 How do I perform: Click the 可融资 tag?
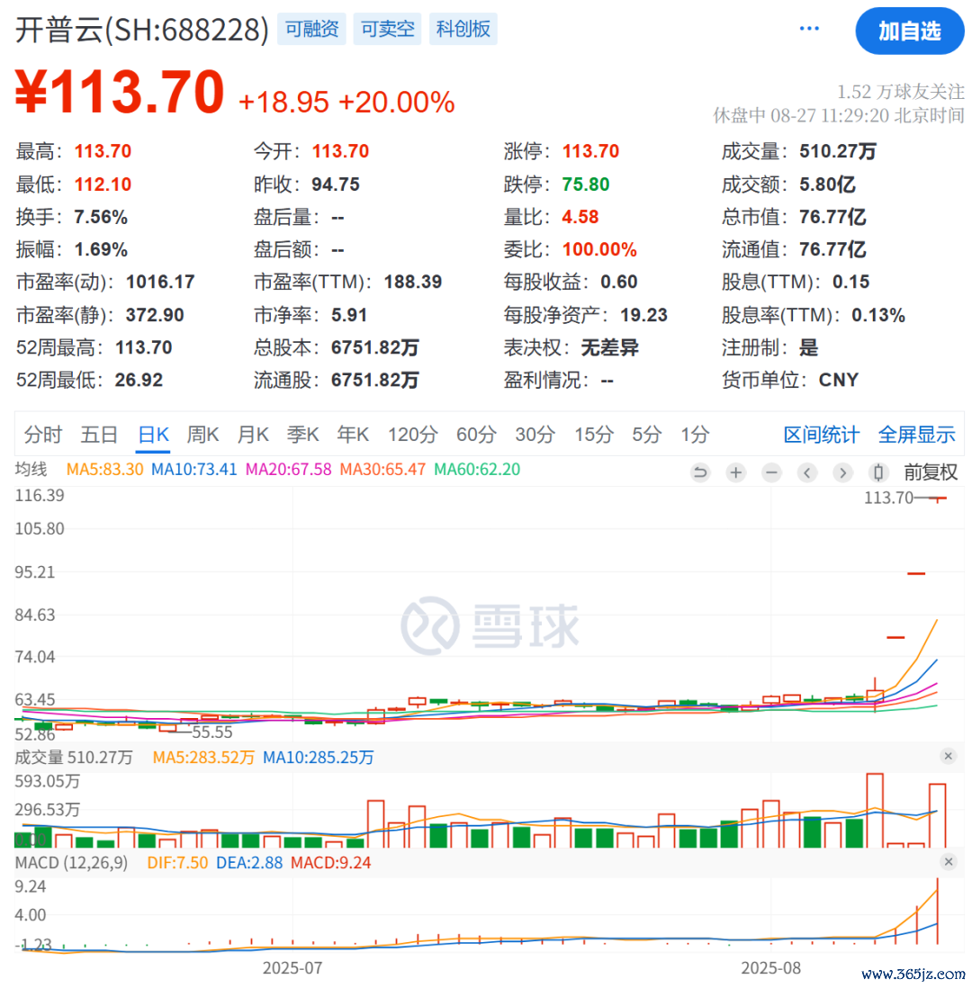click(311, 29)
